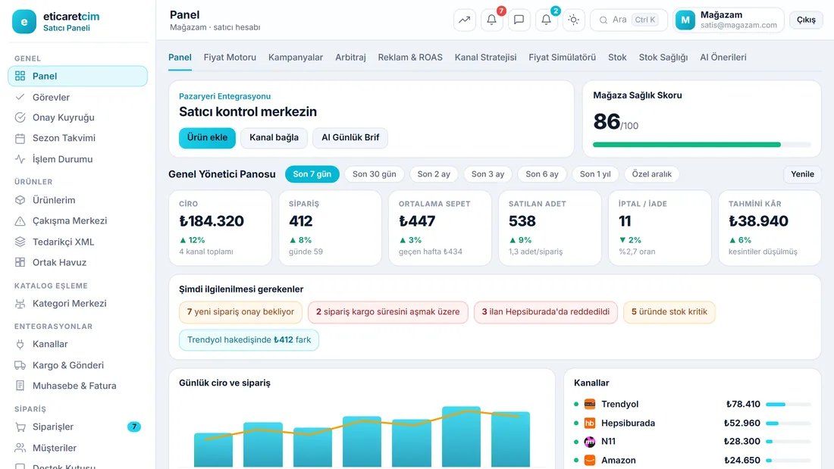
Task: Select the Son 6 ay range
Action: tap(542, 174)
